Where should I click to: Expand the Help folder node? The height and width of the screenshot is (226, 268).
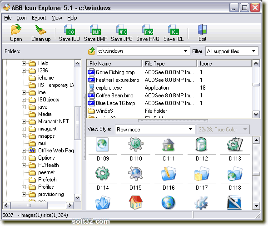(x=24, y=64)
